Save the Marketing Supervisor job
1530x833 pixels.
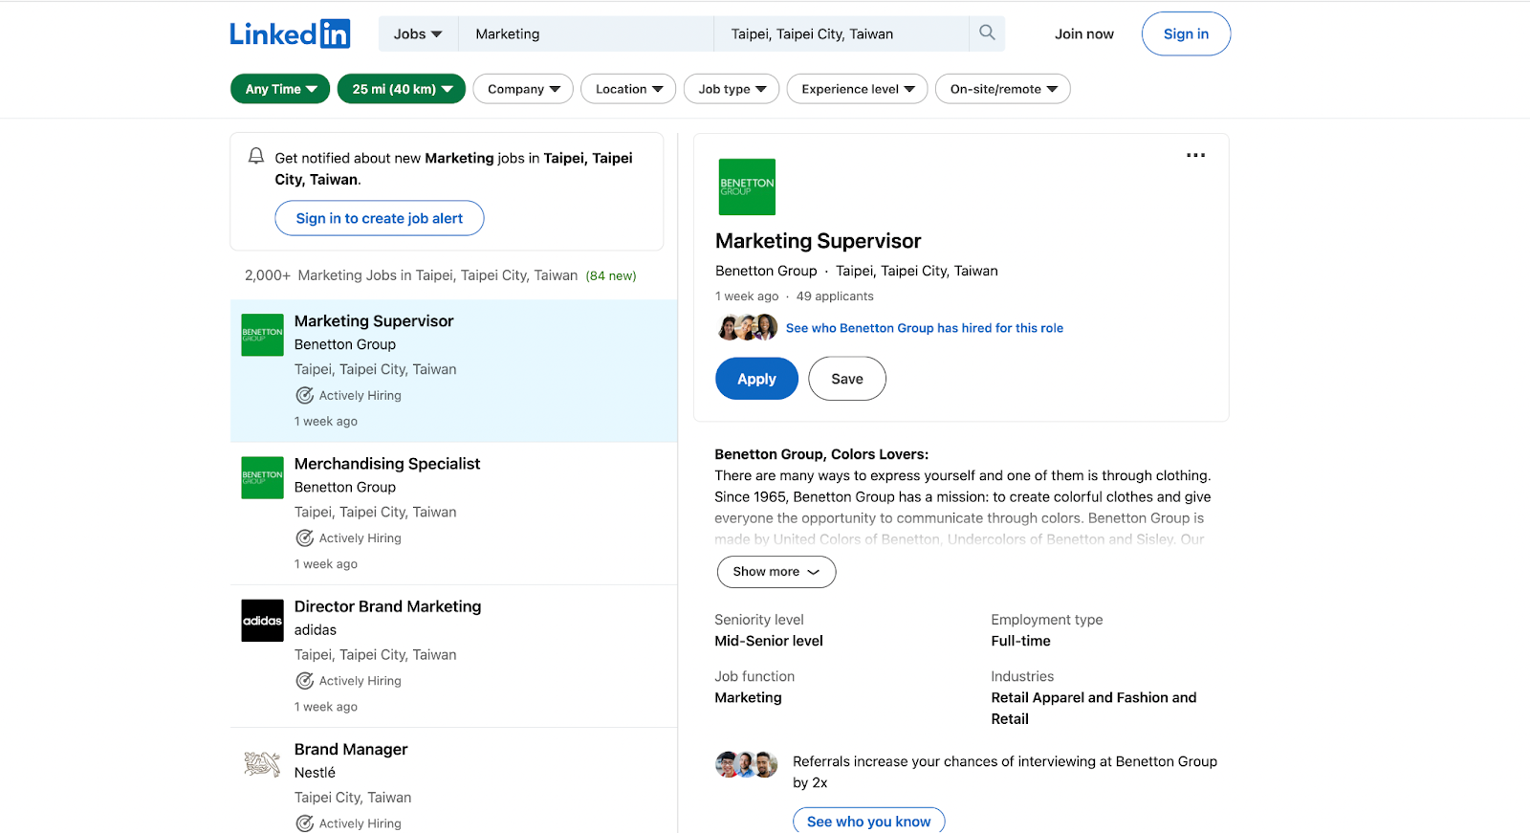(x=847, y=379)
